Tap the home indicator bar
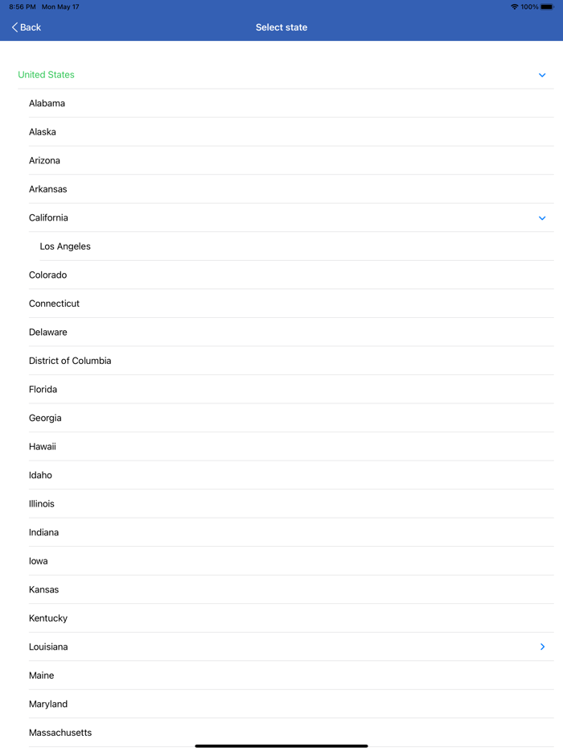This screenshot has width=563, height=752. click(x=281, y=745)
